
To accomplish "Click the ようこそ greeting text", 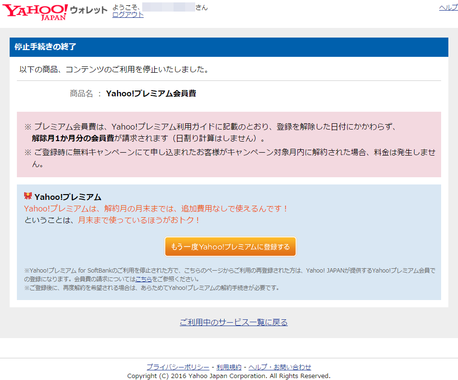I will point(126,7).
